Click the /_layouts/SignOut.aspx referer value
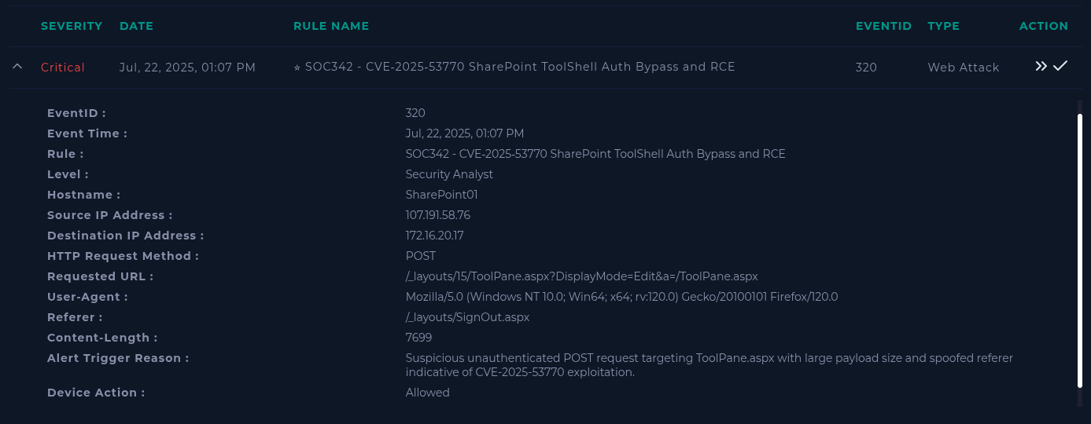The width and height of the screenshot is (1091, 424). (467, 317)
